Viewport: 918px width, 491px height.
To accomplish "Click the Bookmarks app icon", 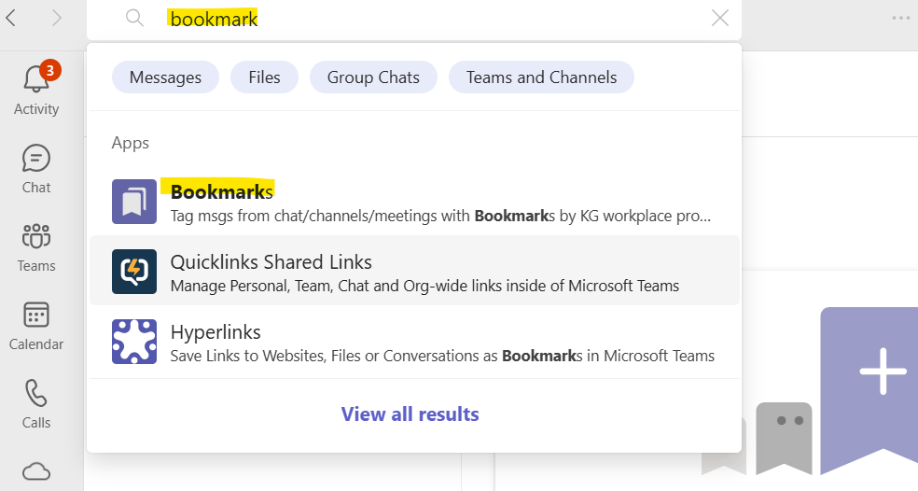I will [x=134, y=202].
